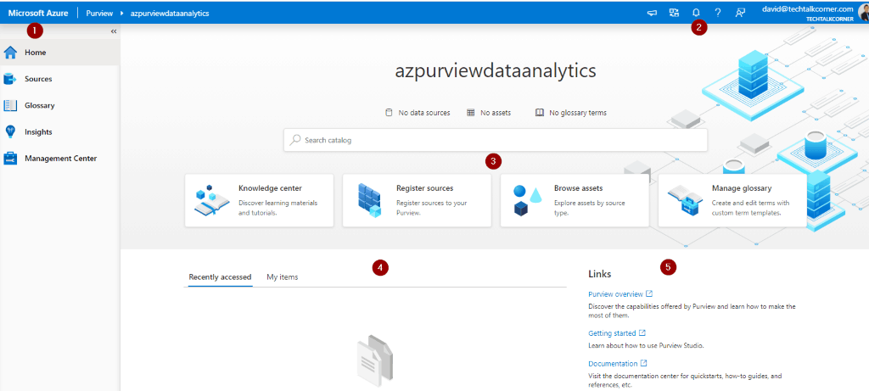Open the release notes megaphone icon
This screenshot has width=869, height=391.
pyautogui.click(x=653, y=13)
